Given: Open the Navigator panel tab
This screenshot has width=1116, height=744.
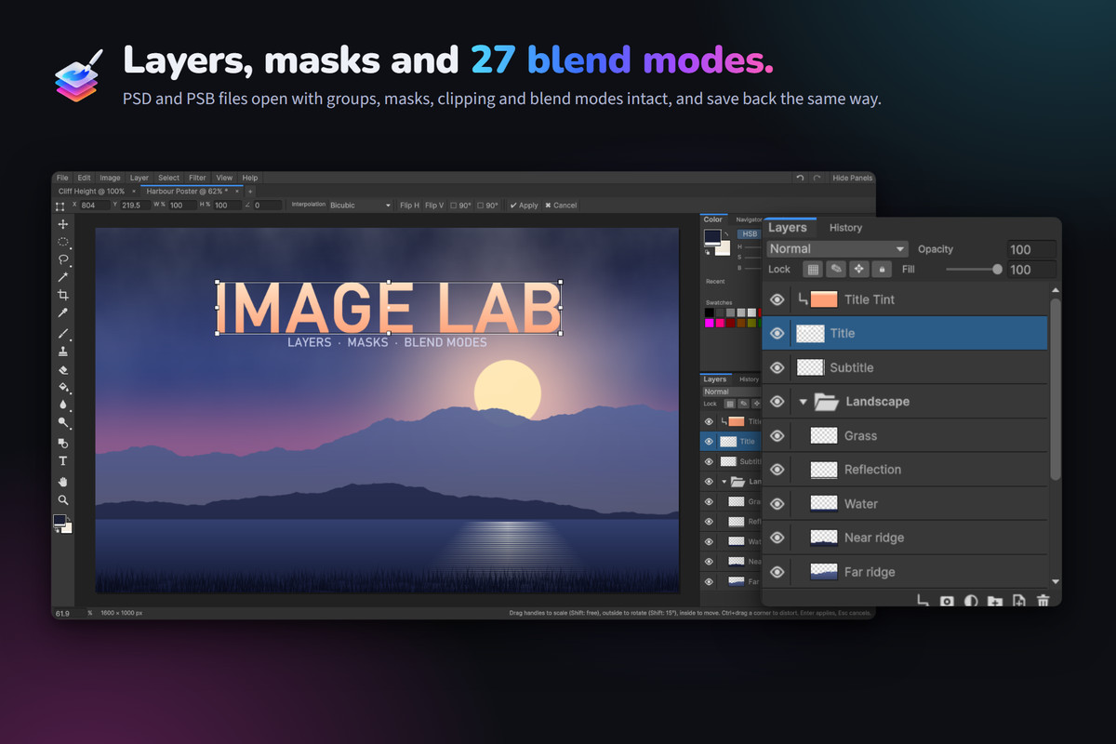Looking at the screenshot, I should (x=747, y=219).
